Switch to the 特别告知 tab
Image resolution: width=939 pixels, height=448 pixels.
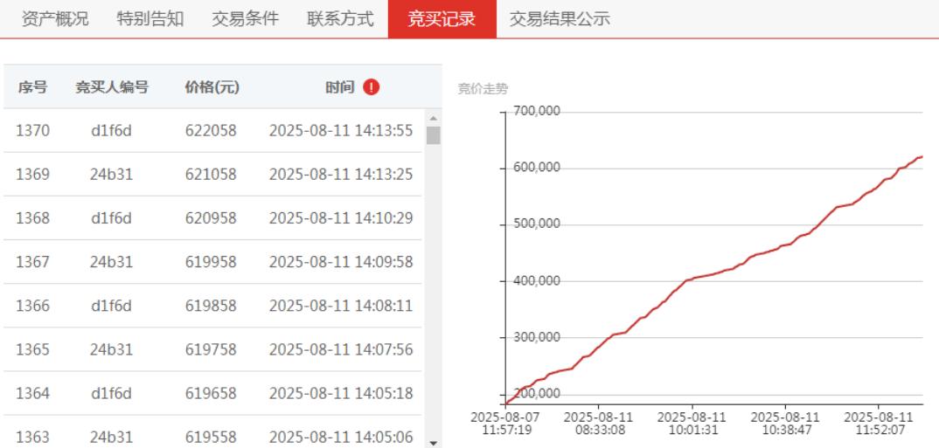pyautogui.click(x=150, y=19)
